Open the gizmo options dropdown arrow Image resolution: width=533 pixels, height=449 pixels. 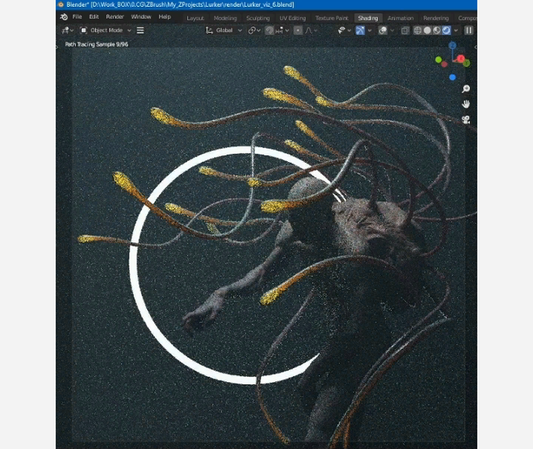[369, 30]
